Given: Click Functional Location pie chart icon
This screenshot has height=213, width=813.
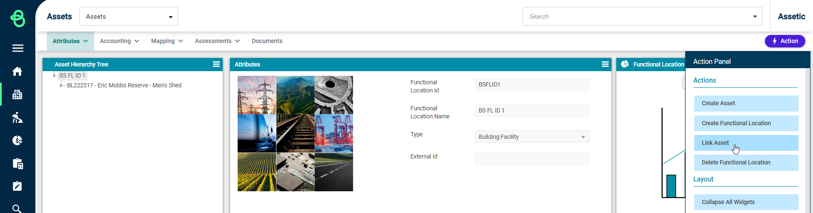Looking at the screenshot, I should point(625,64).
